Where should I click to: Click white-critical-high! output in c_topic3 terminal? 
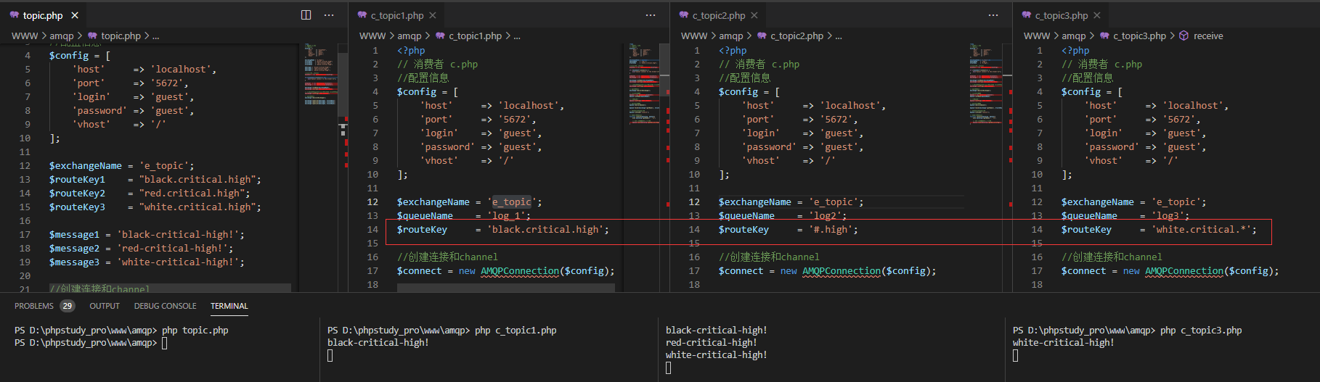[1064, 343]
